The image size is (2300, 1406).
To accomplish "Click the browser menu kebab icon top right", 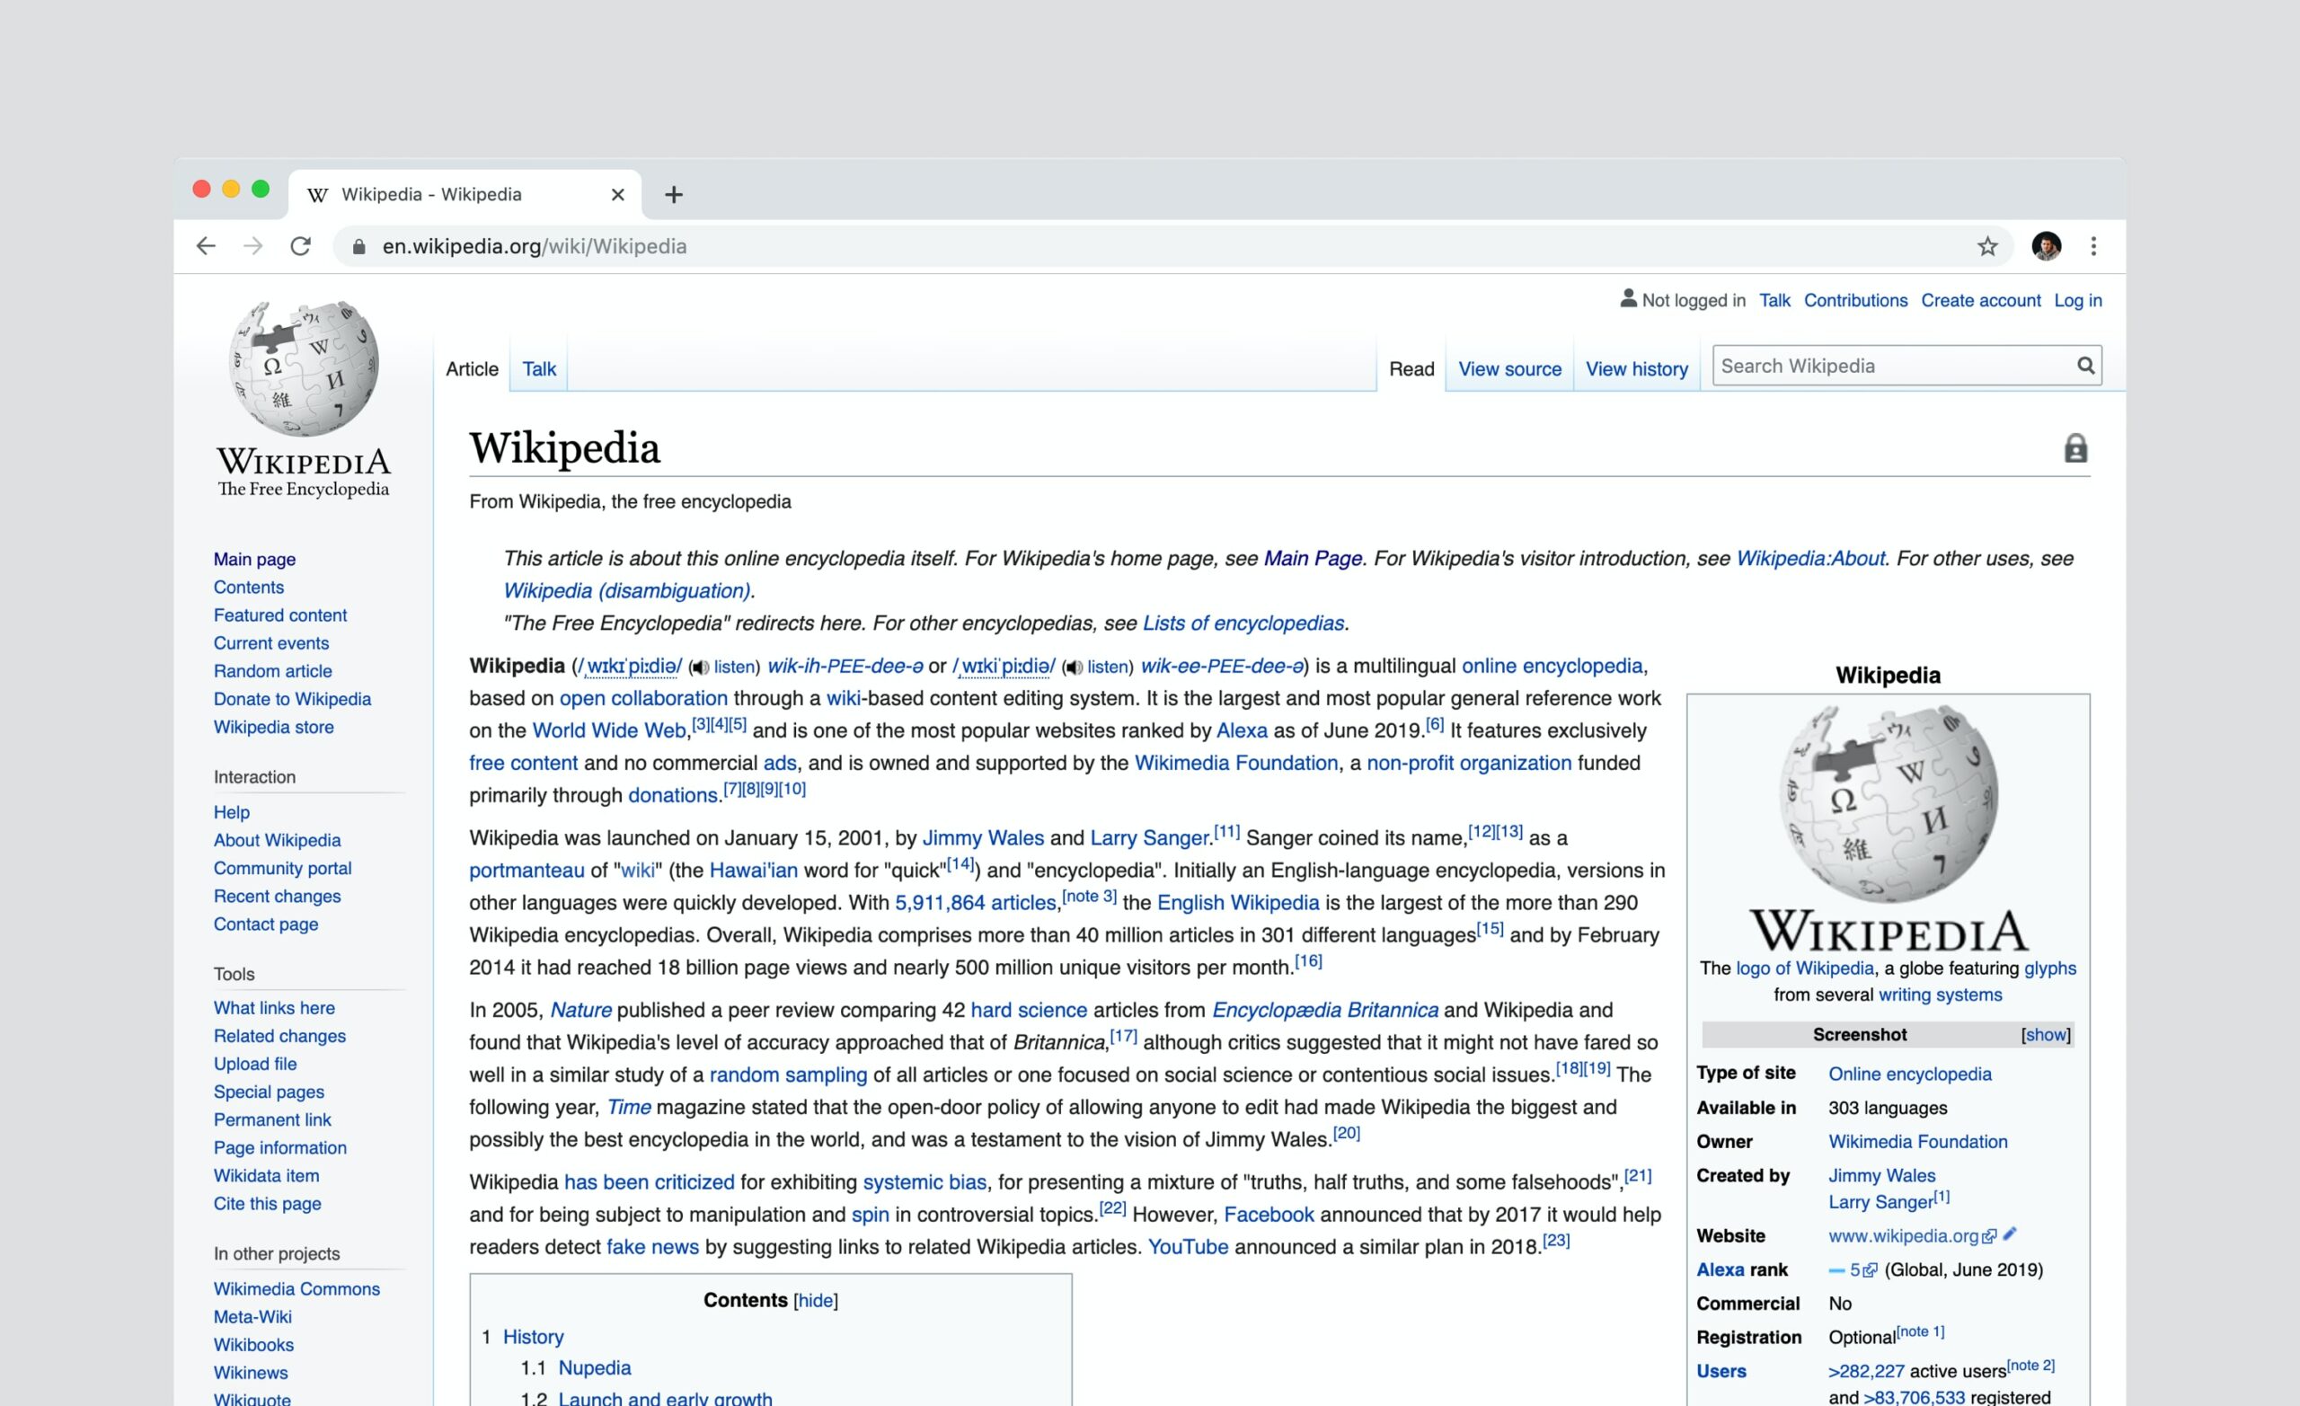I will (x=2093, y=246).
